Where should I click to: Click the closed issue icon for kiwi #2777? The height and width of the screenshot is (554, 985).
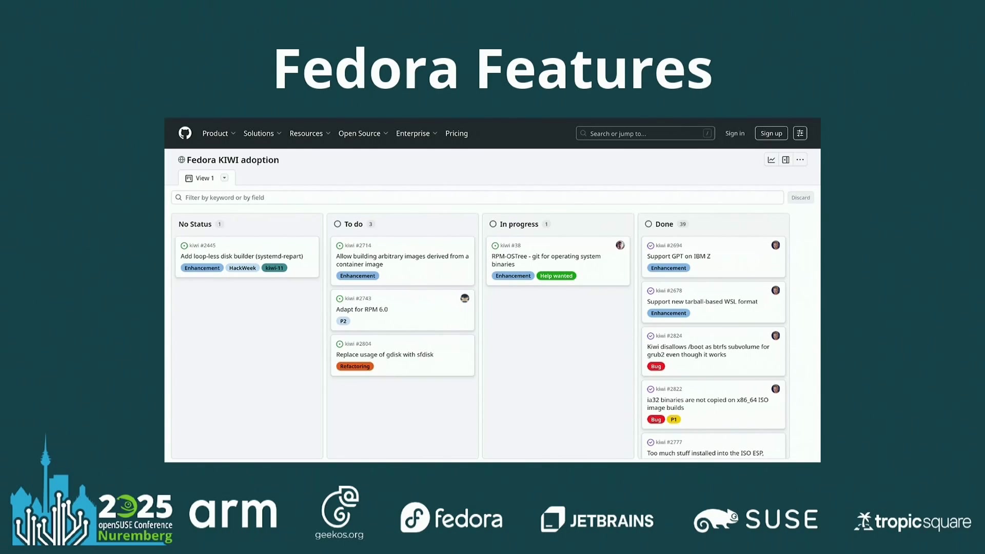pos(651,442)
